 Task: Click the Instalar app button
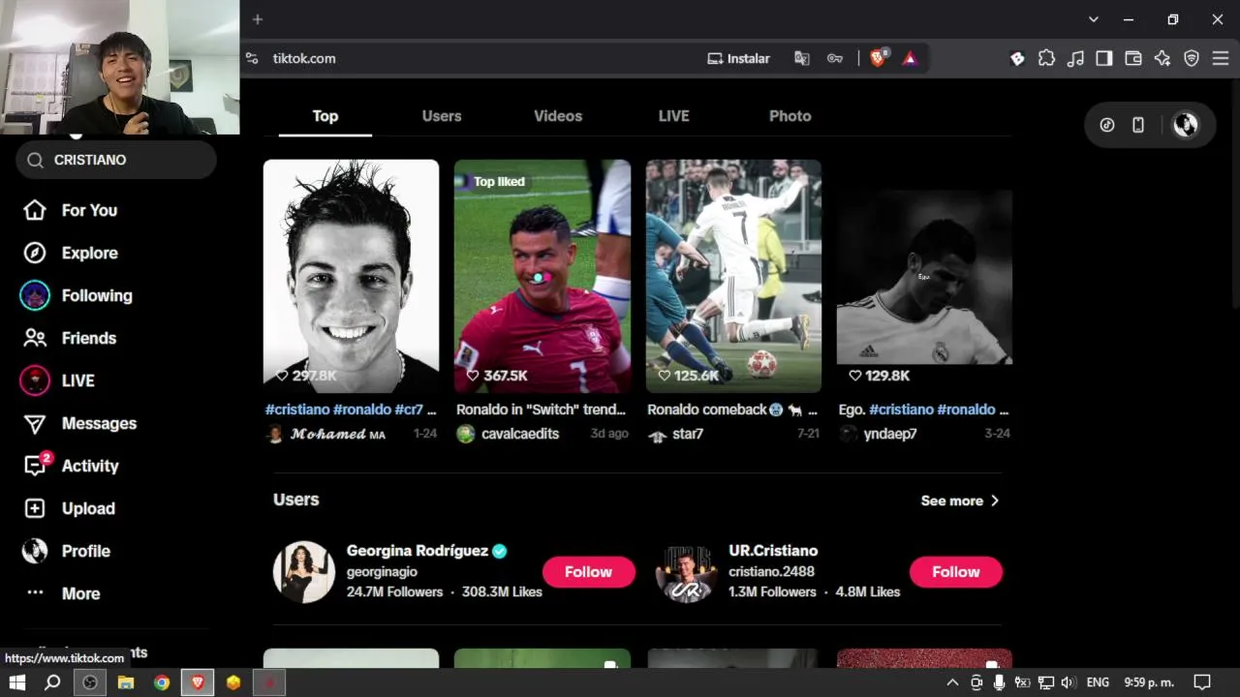tap(739, 58)
